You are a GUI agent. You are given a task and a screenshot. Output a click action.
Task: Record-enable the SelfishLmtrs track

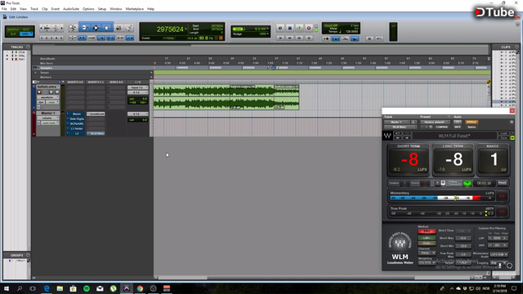39,92
